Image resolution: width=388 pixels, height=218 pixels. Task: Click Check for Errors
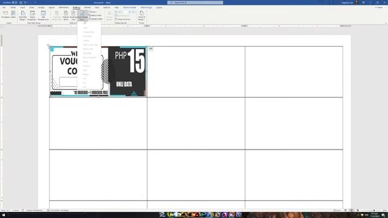pyautogui.click(x=122, y=19)
